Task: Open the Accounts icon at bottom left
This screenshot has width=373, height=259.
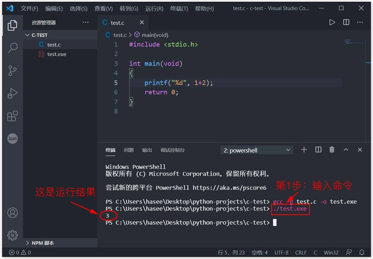Action: [x=12, y=213]
